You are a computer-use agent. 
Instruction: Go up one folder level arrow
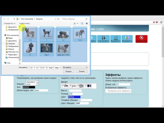point(14,19)
